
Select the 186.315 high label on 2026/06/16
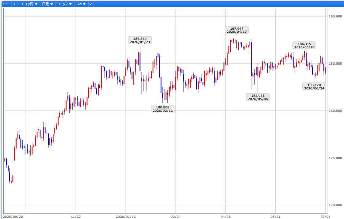[304, 46]
